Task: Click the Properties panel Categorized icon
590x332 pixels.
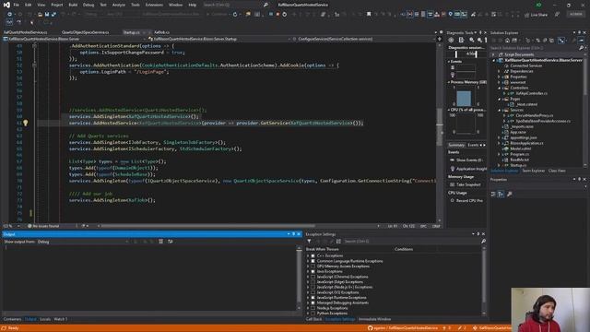Action: click(x=493, y=194)
